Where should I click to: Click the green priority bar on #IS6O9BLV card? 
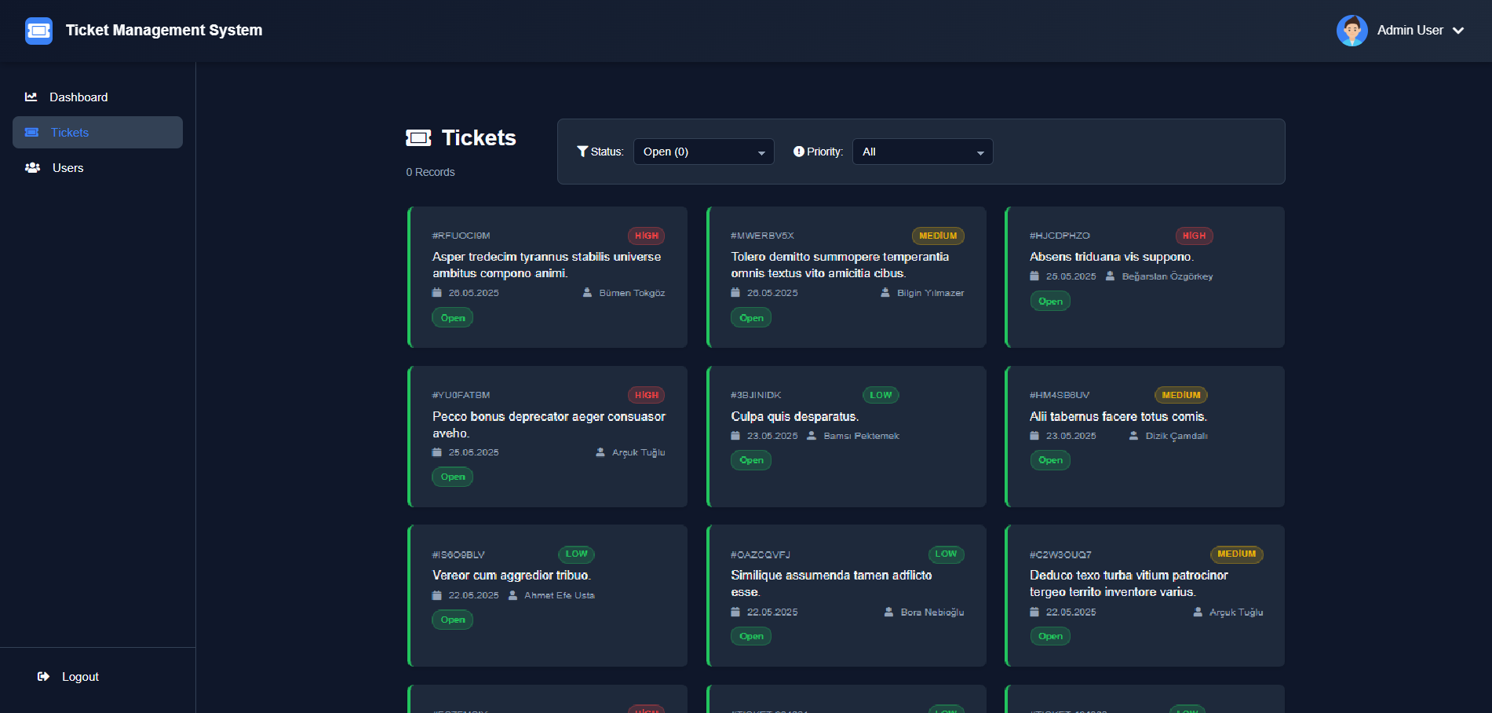[409, 595]
